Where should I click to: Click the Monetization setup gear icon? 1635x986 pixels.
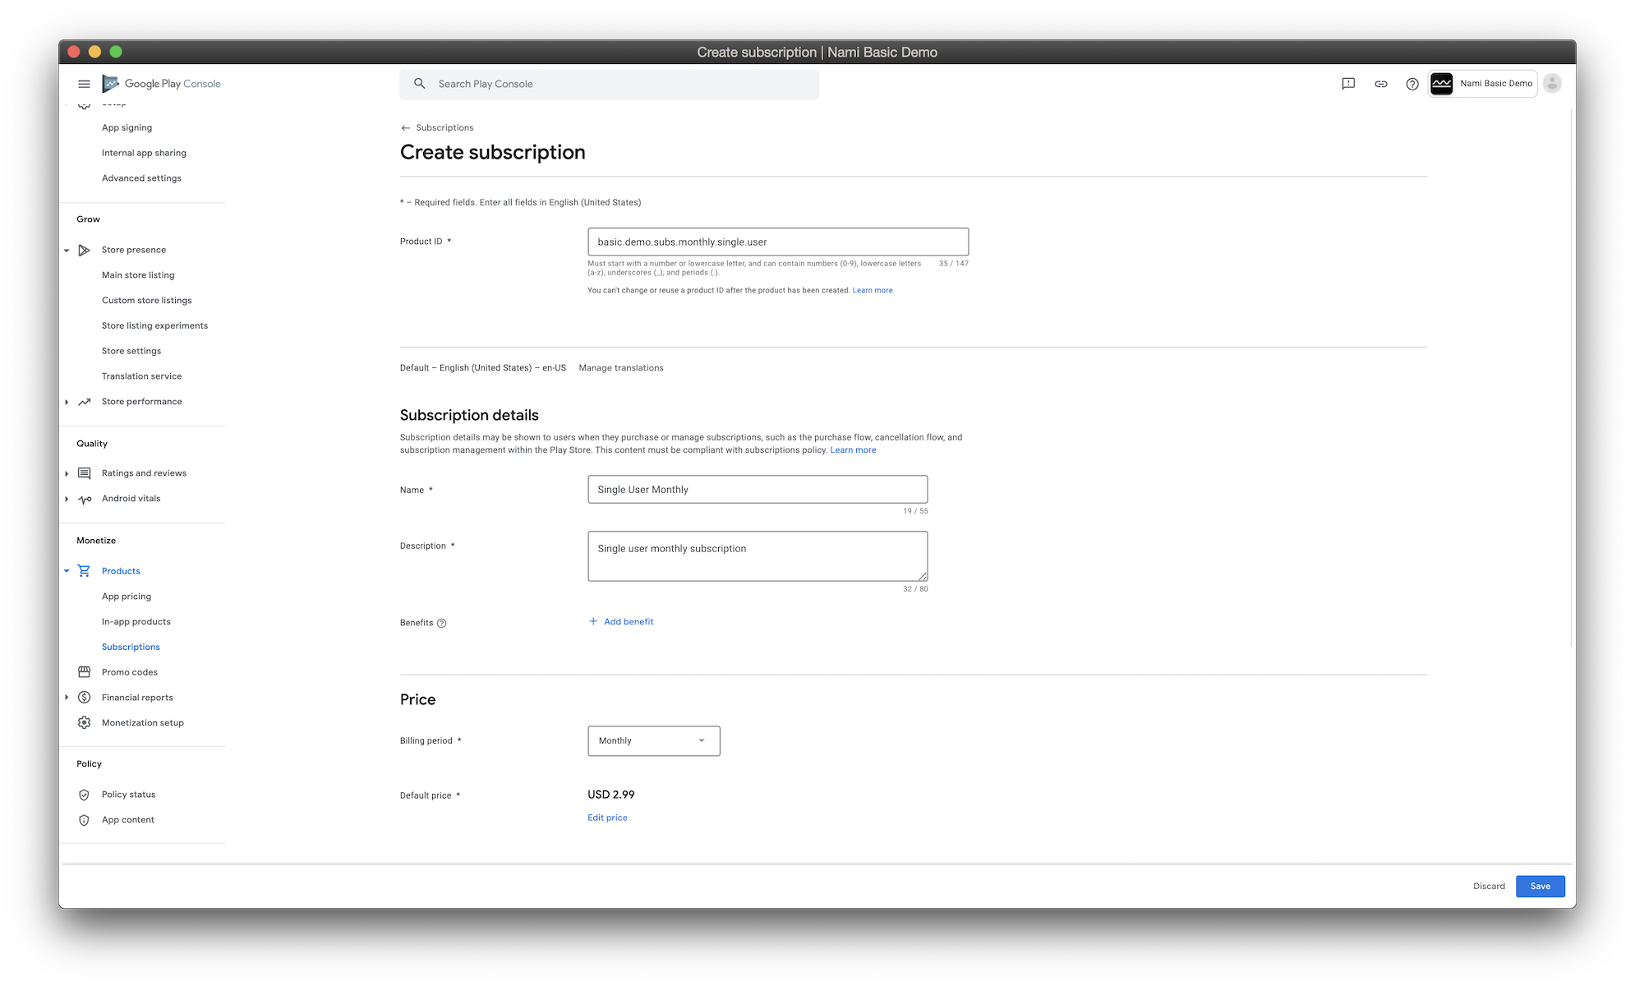pyautogui.click(x=84, y=723)
